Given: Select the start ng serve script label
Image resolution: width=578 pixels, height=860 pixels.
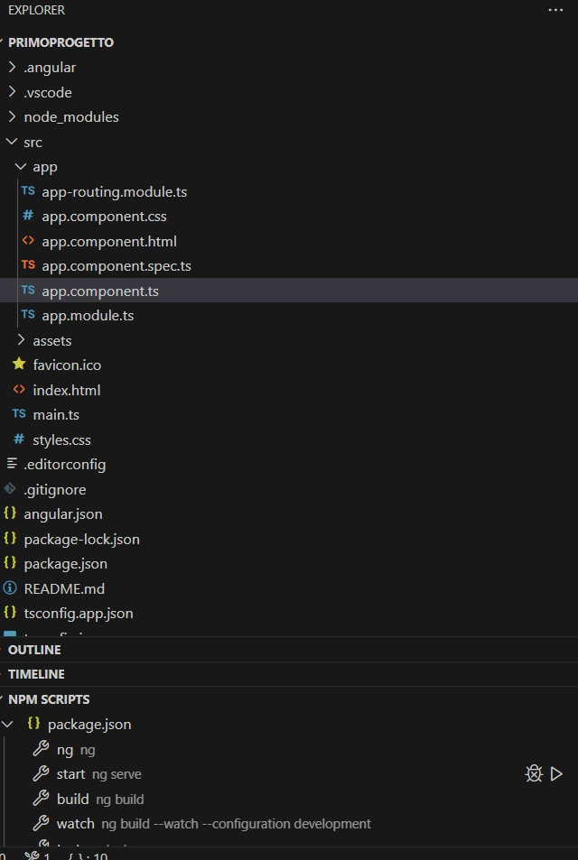Looking at the screenshot, I should (x=98, y=774).
